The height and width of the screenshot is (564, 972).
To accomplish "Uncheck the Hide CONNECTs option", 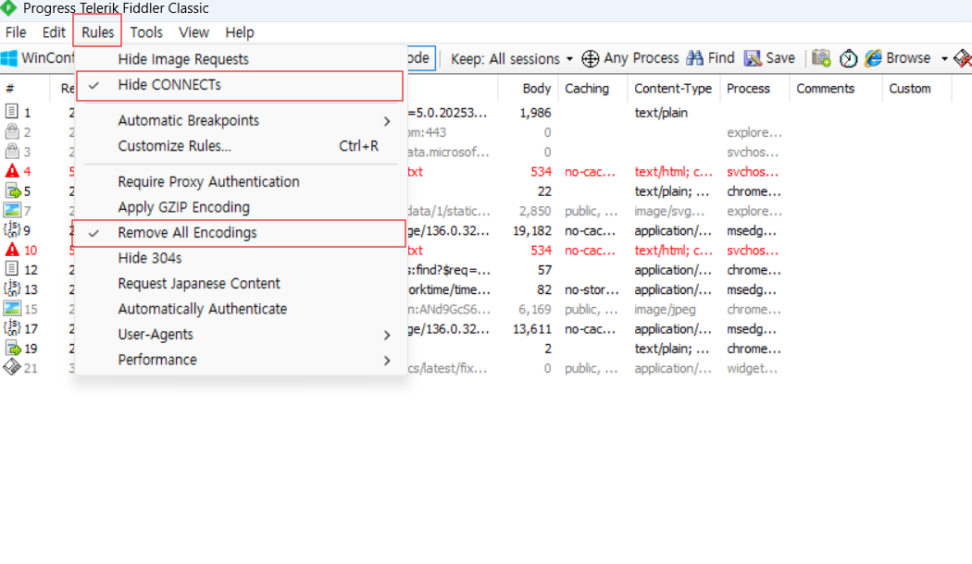I will (241, 85).
